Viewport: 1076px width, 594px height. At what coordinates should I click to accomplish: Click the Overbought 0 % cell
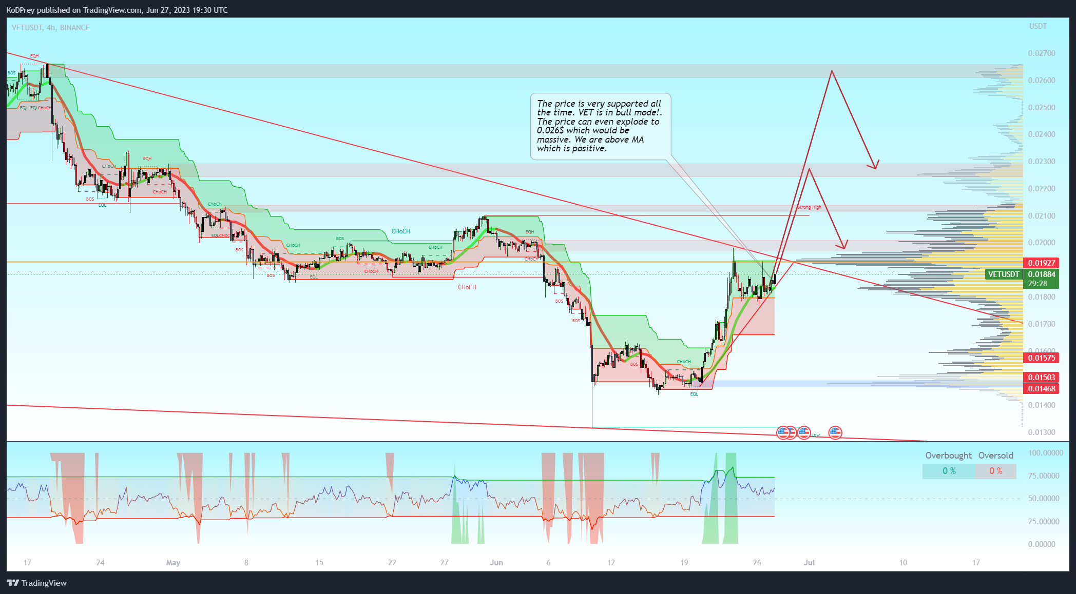pyautogui.click(x=949, y=471)
